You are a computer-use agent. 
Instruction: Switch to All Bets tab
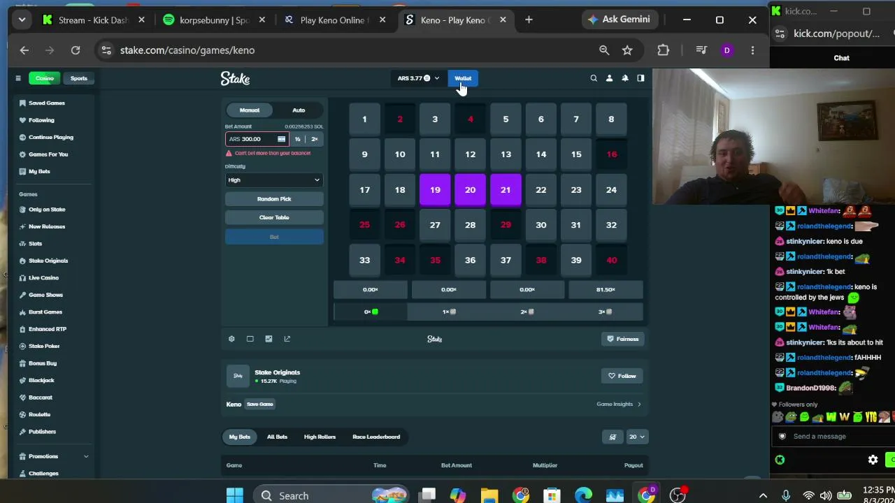tap(277, 437)
